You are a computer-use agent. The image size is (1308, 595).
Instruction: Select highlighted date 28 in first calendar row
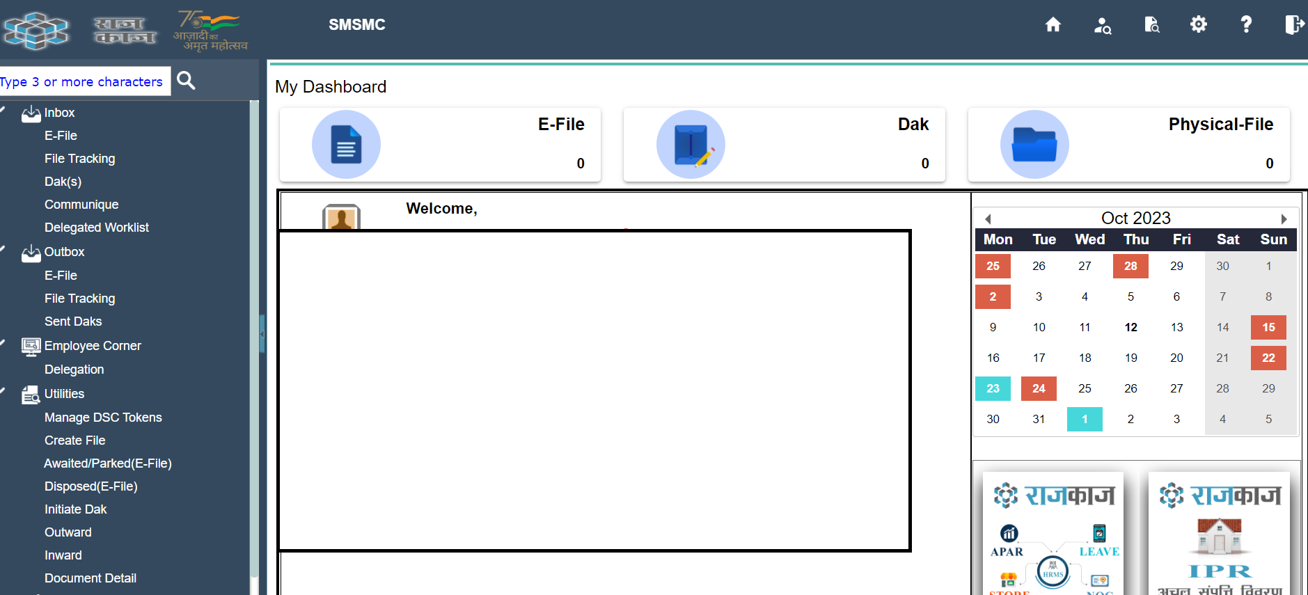1130,266
